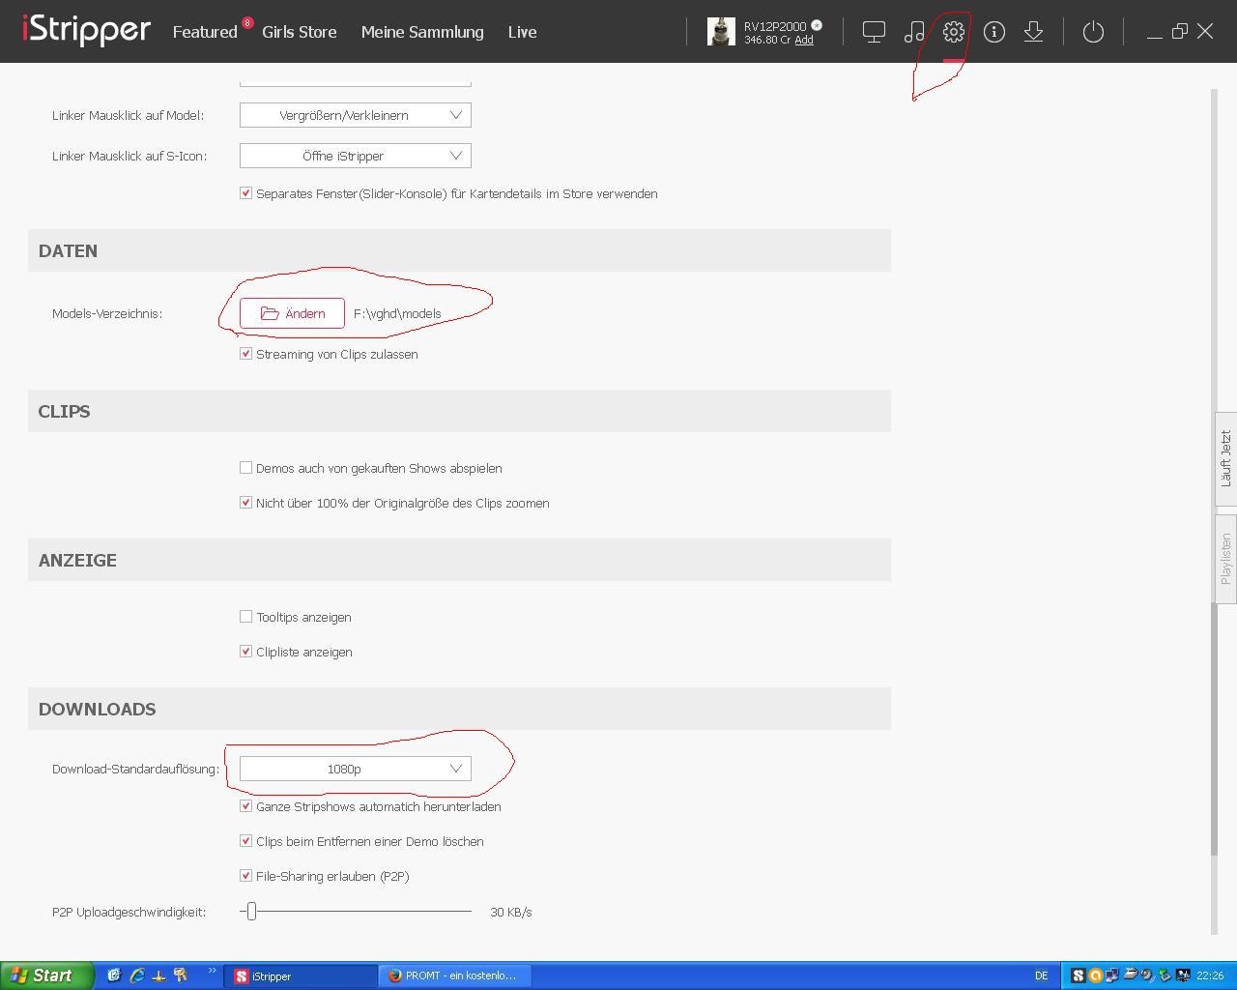Click the orange tray icon
1237x990 pixels.
point(1095,975)
